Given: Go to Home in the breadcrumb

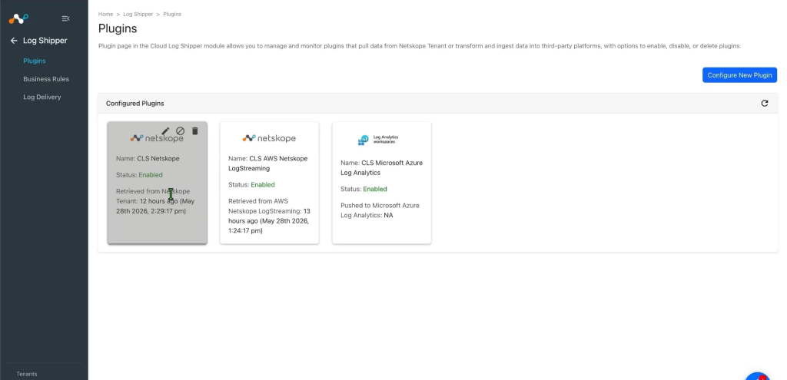Looking at the screenshot, I should [x=105, y=14].
